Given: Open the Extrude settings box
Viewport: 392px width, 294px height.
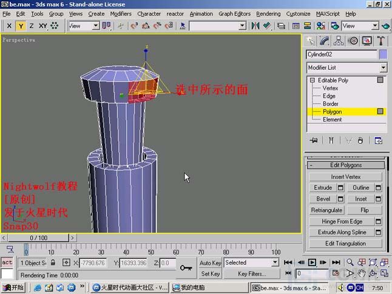Looking at the screenshot, I should point(340,187).
